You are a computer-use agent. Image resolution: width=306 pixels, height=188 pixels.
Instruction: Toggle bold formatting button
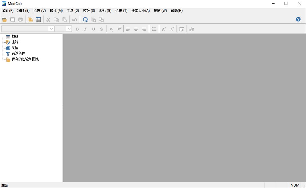coord(78,29)
